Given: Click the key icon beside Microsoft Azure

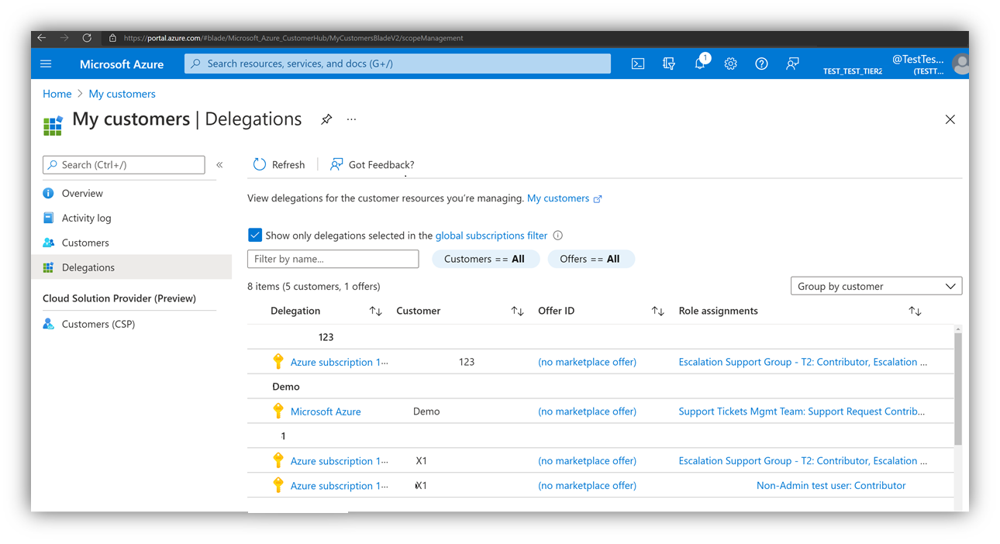Looking at the screenshot, I should pyautogui.click(x=278, y=411).
